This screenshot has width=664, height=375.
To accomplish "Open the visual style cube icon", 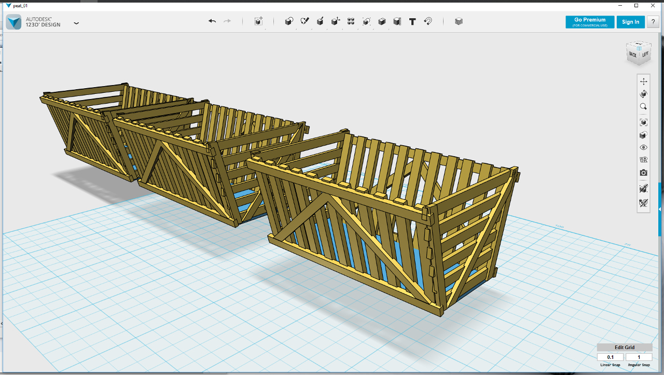I will (644, 135).
